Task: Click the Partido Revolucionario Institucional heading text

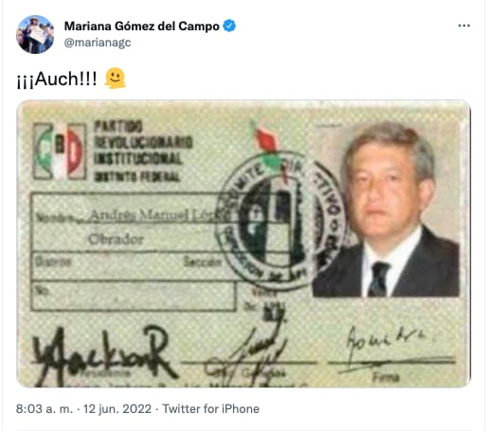Action: tap(143, 151)
